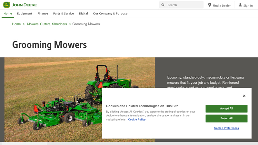Open the Digital menu item
The height and width of the screenshot is (145, 258).
click(x=83, y=14)
